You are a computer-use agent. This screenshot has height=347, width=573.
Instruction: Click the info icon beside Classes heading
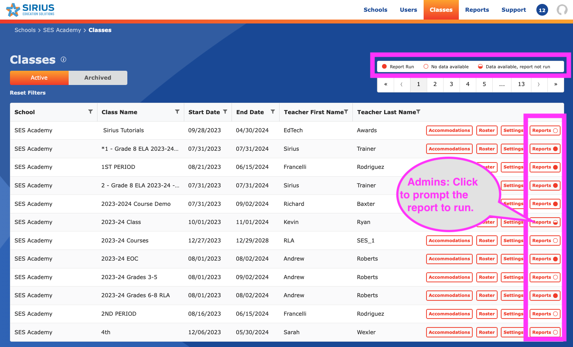[x=63, y=59]
